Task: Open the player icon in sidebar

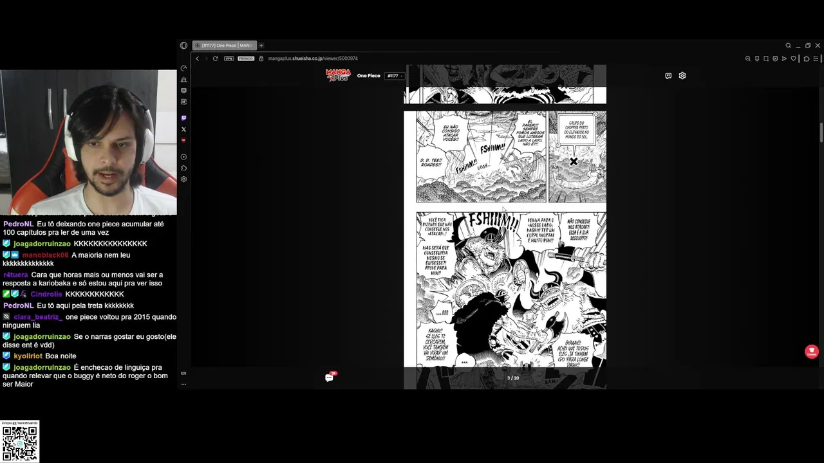Action: click(x=183, y=157)
